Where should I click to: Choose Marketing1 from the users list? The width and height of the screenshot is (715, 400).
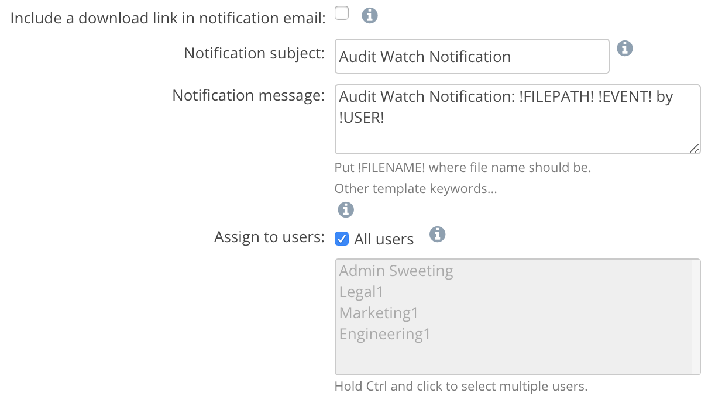(x=379, y=313)
